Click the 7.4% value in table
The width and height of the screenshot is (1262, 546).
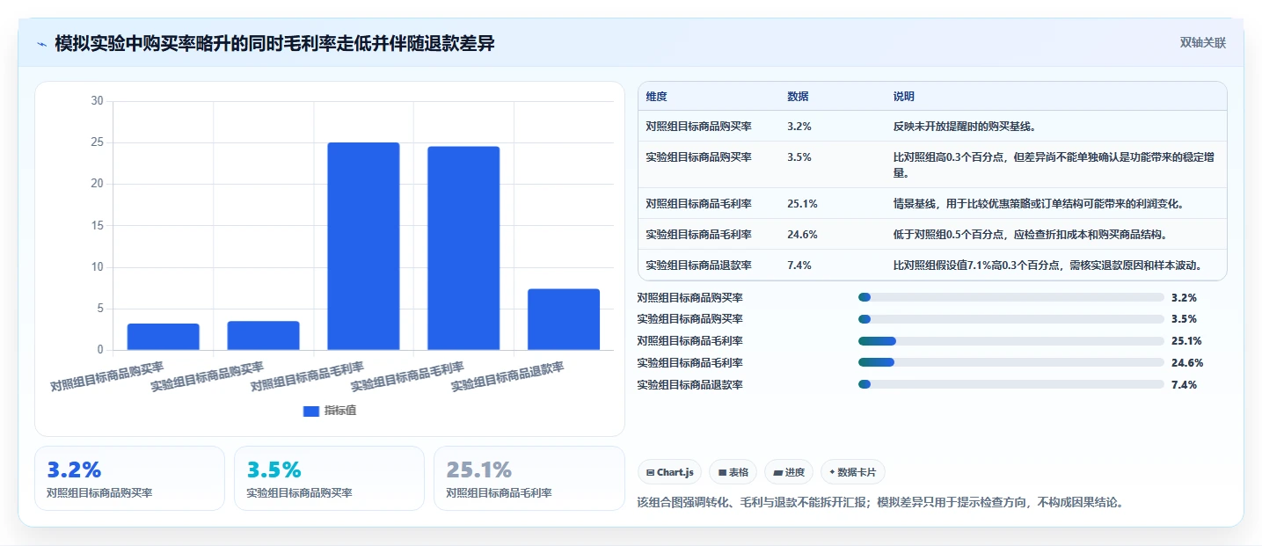click(x=799, y=266)
